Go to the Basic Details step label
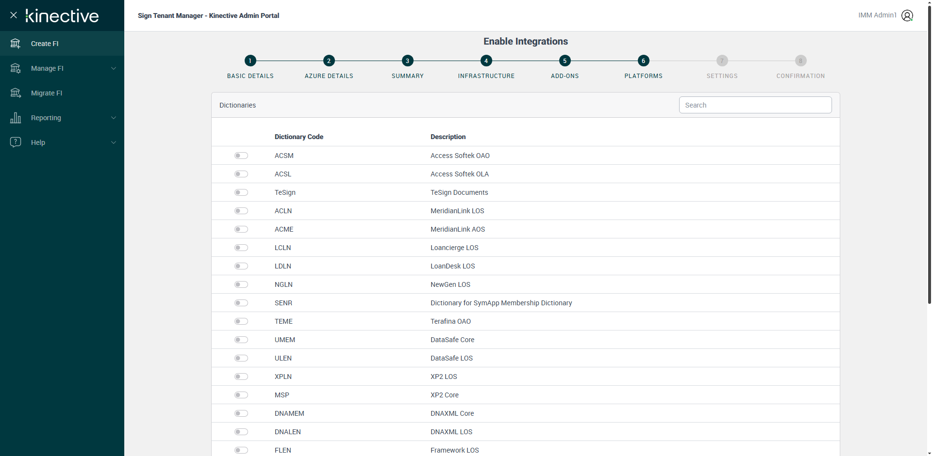This screenshot has height=456, width=932. point(250,76)
